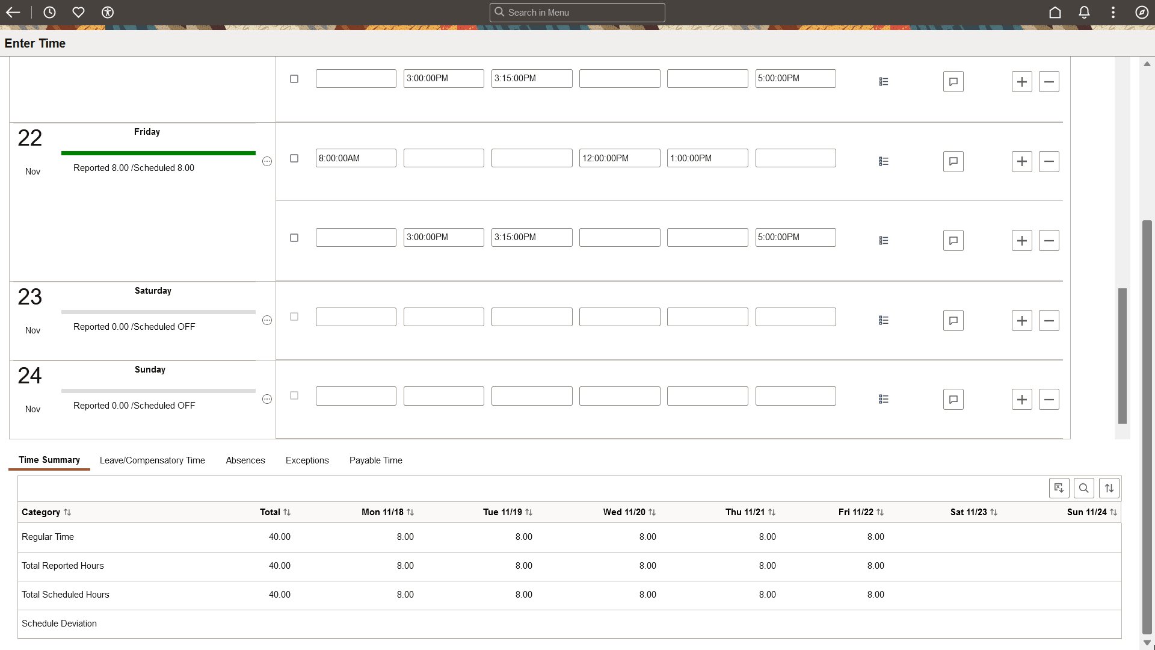The height and width of the screenshot is (650, 1155).
Task: Expand Friday related actions ellipsis
Action: (267, 161)
